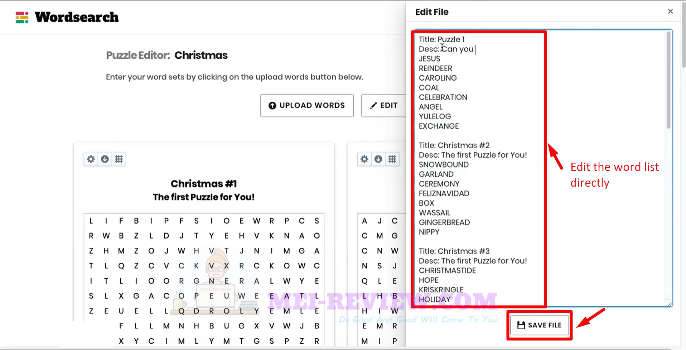Close the Edit File panel
This screenshot has height=350, width=686.
pyautogui.click(x=670, y=11)
